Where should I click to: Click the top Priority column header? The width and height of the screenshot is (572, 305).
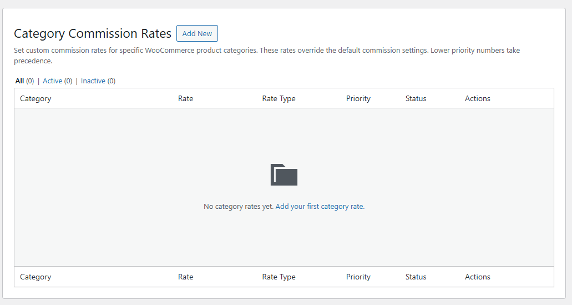tap(358, 98)
